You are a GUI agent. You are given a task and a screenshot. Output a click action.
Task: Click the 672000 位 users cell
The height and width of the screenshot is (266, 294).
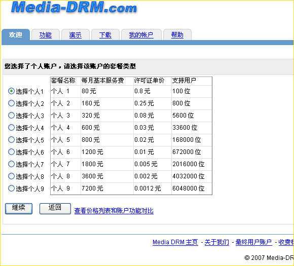tap(192, 152)
